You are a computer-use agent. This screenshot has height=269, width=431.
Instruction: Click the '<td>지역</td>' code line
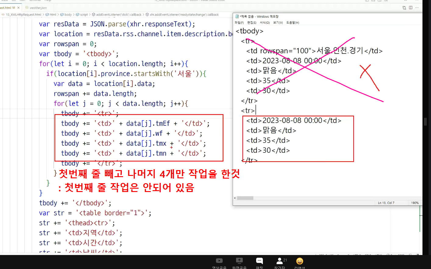(81, 233)
